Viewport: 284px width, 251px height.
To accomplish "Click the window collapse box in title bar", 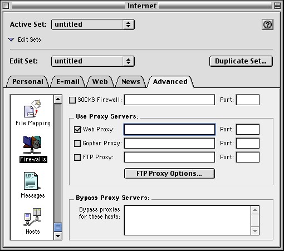I will (x=277, y=6).
